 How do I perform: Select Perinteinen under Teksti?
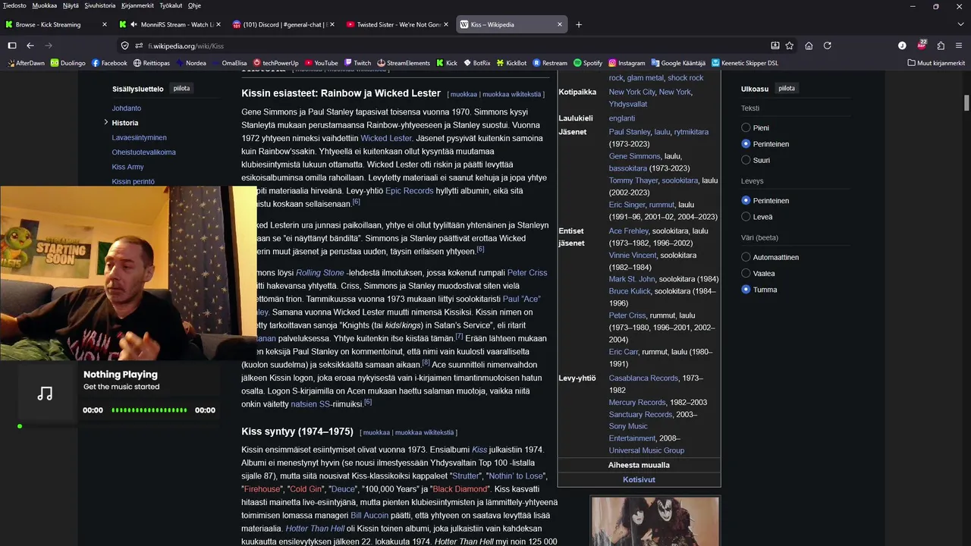[746, 144]
